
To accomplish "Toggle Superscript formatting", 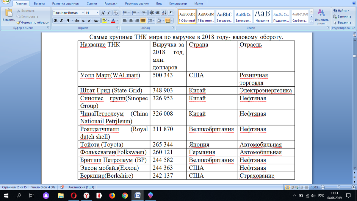I will (x=89, y=21).
